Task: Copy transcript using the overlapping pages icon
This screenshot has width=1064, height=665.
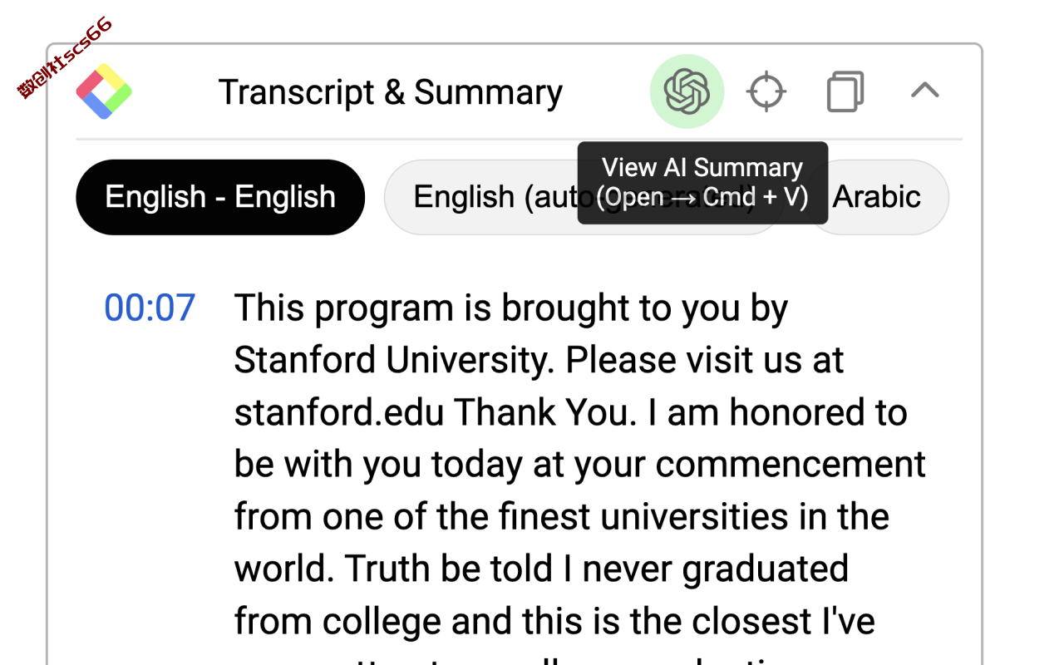Action: (845, 91)
